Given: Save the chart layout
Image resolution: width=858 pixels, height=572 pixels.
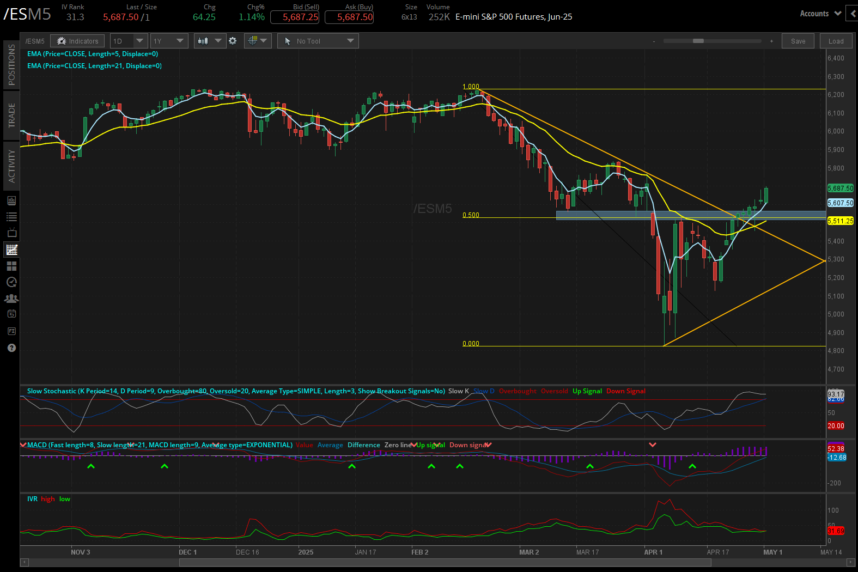Looking at the screenshot, I should tap(798, 41).
